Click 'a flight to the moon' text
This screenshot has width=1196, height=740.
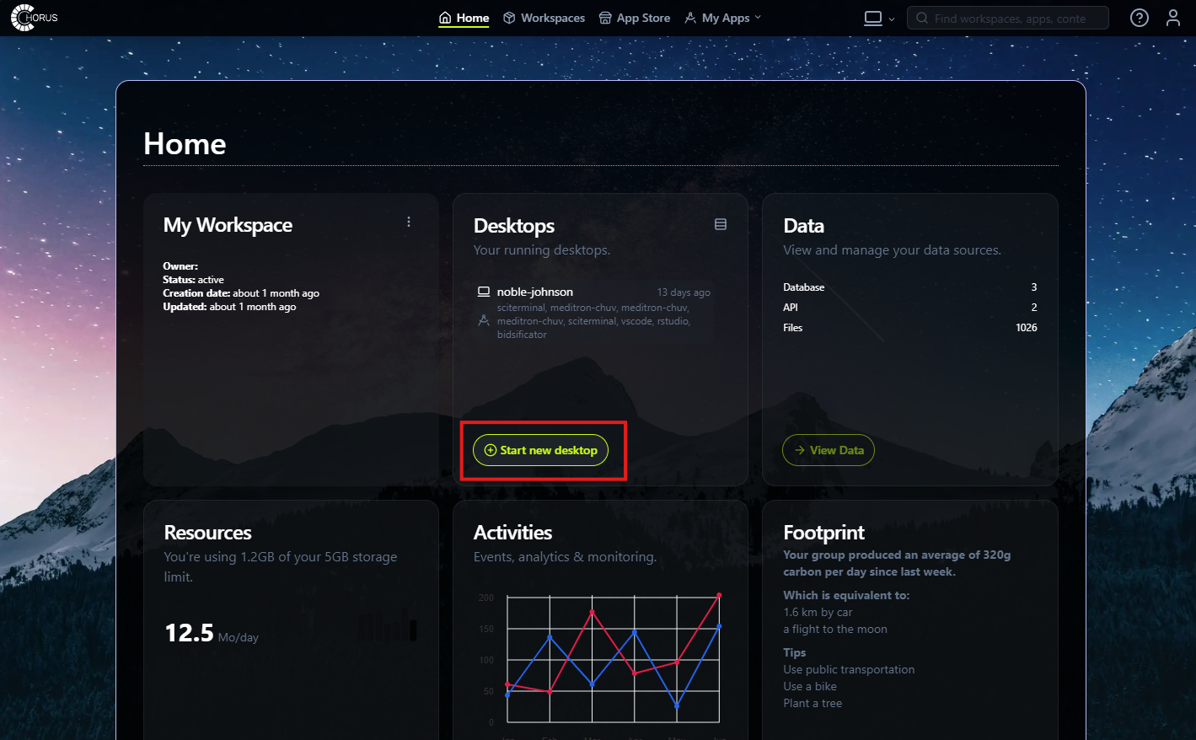tap(835, 629)
